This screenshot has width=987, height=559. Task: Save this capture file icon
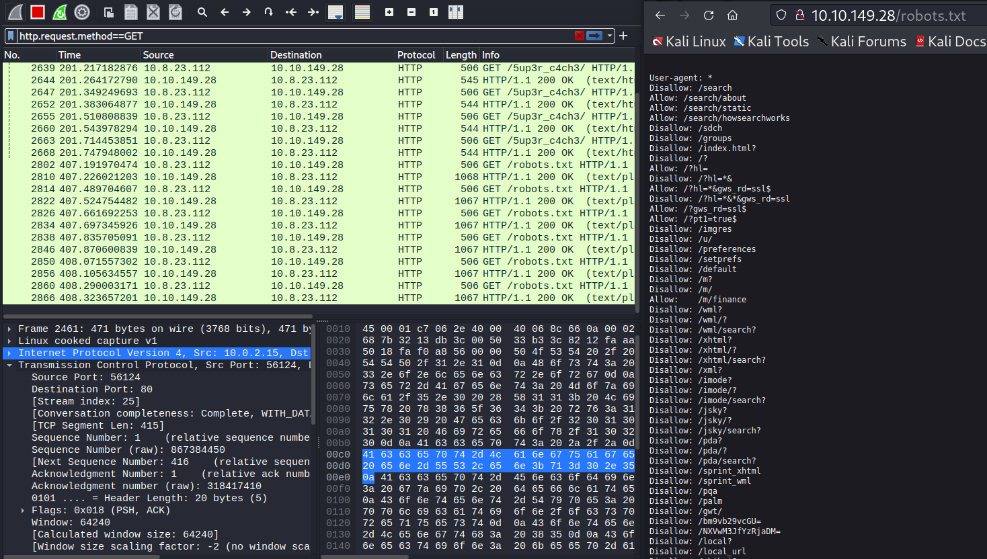[131, 12]
